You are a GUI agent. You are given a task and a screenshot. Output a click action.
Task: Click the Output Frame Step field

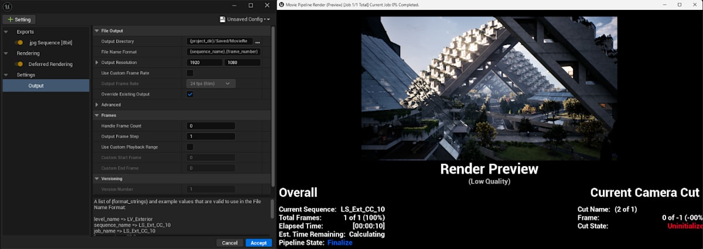click(210, 136)
